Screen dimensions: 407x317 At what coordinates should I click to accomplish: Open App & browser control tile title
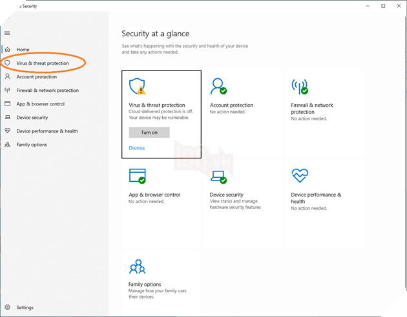(154, 195)
